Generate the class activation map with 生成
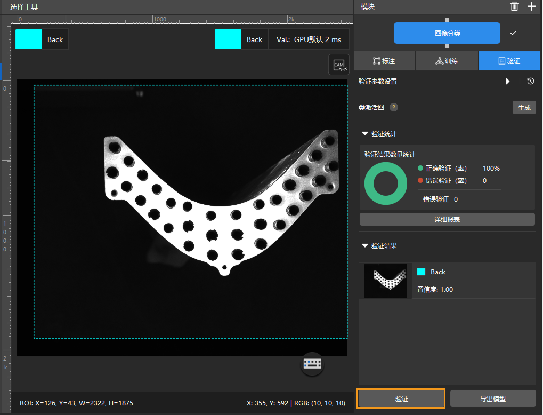The width and height of the screenshot is (543, 415). (524, 107)
